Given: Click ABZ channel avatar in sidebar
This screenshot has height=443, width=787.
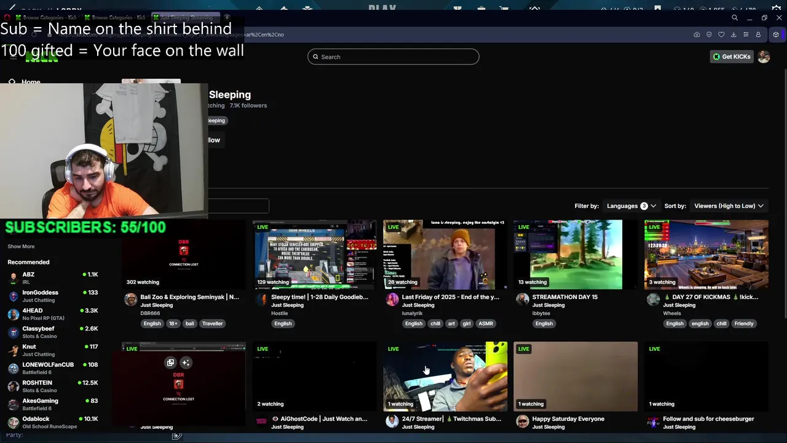Looking at the screenshot, I should pos(13,278).
